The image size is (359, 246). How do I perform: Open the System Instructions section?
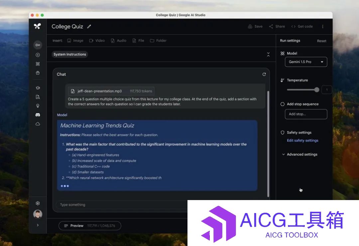(70, 54)
